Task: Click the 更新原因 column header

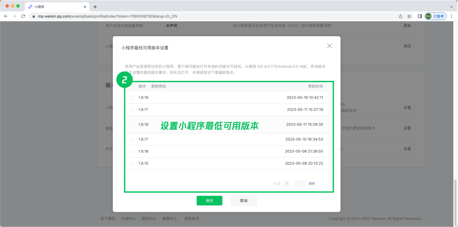Action: (x=159, y=86)
